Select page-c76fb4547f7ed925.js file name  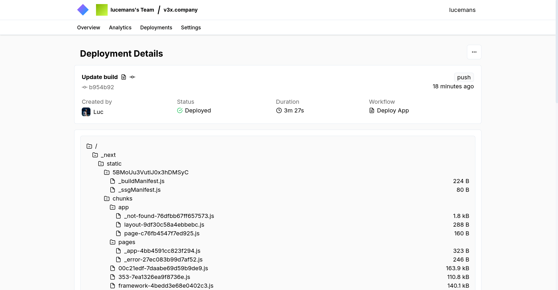tap(162, 233)
